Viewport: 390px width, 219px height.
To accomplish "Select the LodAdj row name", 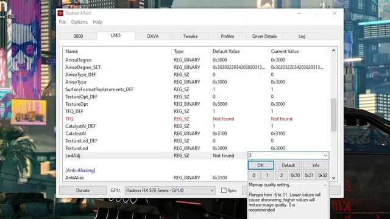I will point(73,156).
